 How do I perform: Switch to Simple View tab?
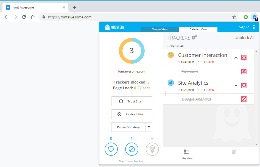click(160, 29)
